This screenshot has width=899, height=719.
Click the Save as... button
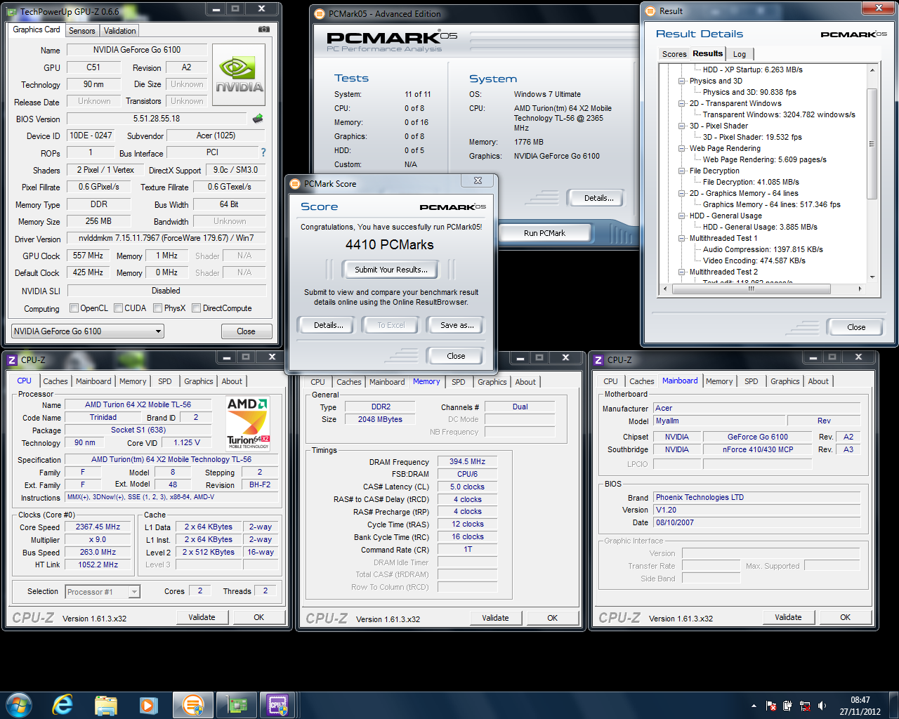click(457, 325)
